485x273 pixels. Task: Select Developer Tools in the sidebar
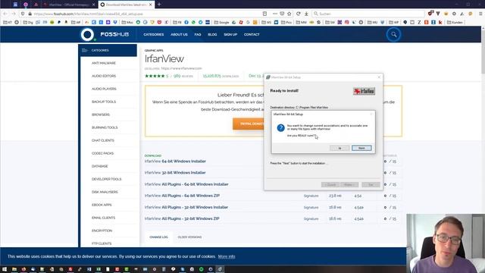coord(106,179)
